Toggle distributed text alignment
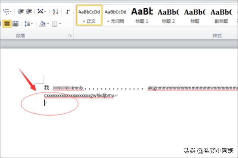This screenshot has width=238, height=158. pyautogui.click(x=15, y=24)
